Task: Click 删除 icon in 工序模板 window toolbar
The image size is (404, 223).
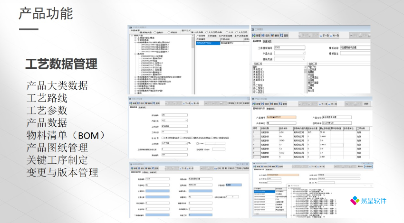Action: click(272, 35)
